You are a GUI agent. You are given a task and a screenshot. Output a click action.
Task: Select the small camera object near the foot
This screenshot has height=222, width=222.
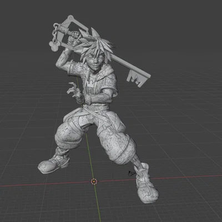coord(132,173)
